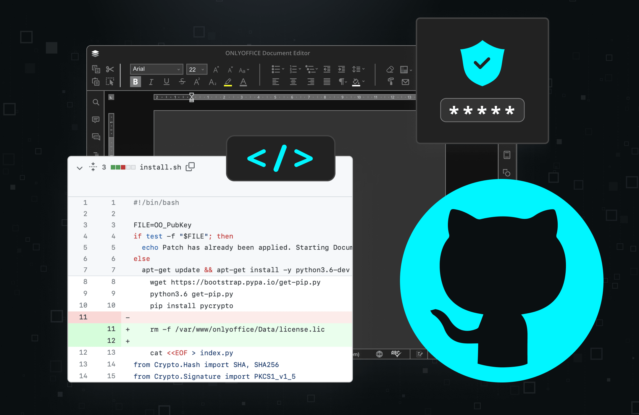Click the Mail Merge envelope icon

405,82
